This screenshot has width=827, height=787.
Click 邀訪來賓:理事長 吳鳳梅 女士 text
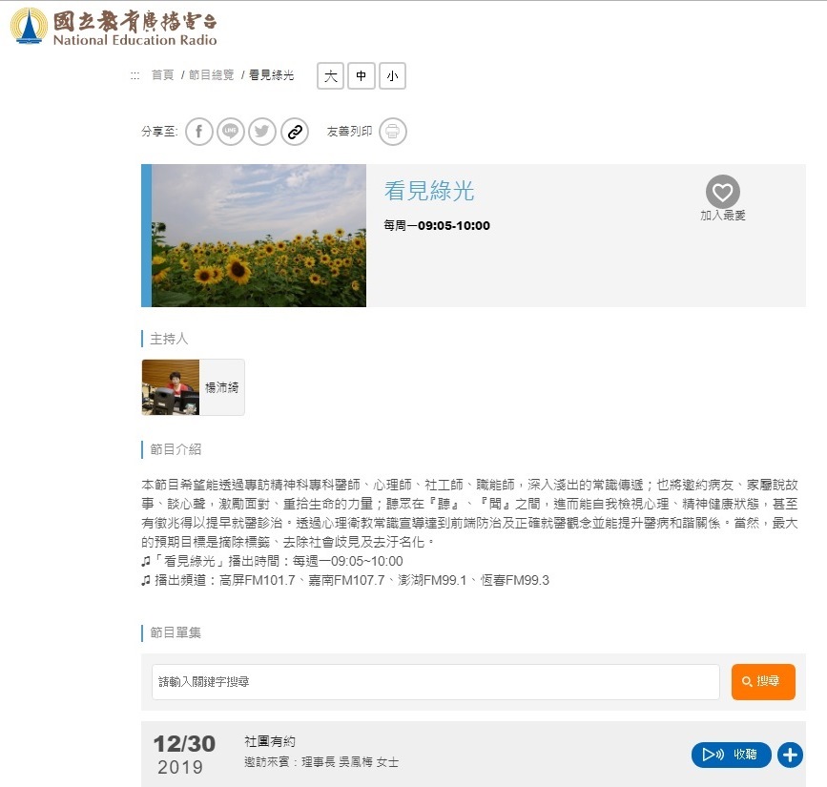click(x=321, y=762)
